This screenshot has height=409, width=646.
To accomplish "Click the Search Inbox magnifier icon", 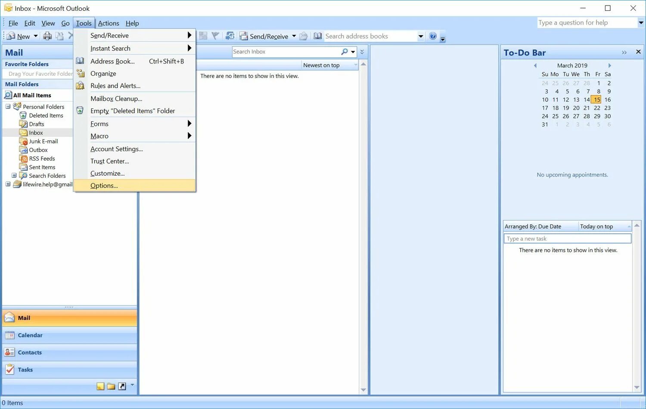I will pyautogui.click(x=345, y=52).
